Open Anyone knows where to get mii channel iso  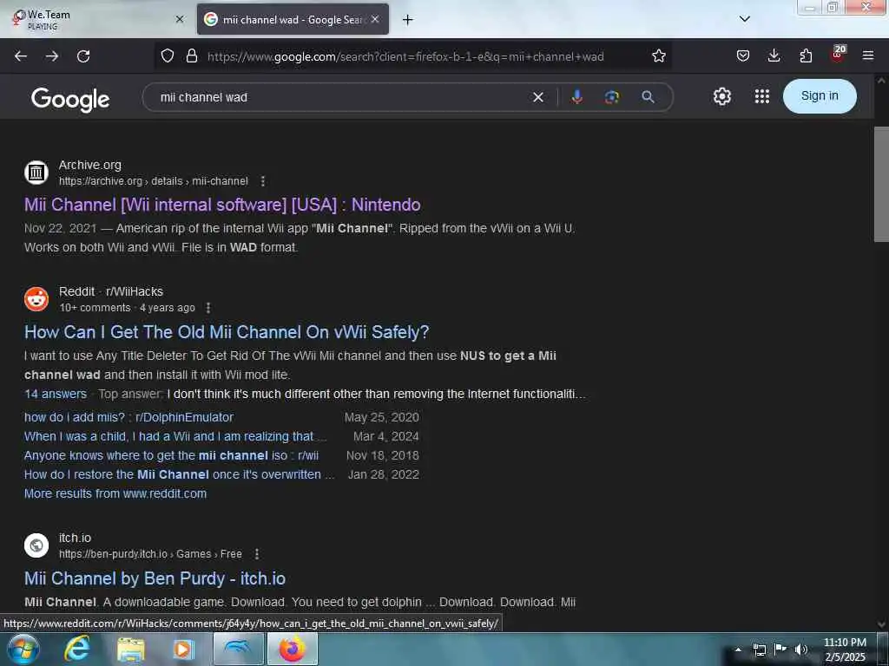pyautogui.click(x=171, y=455)
